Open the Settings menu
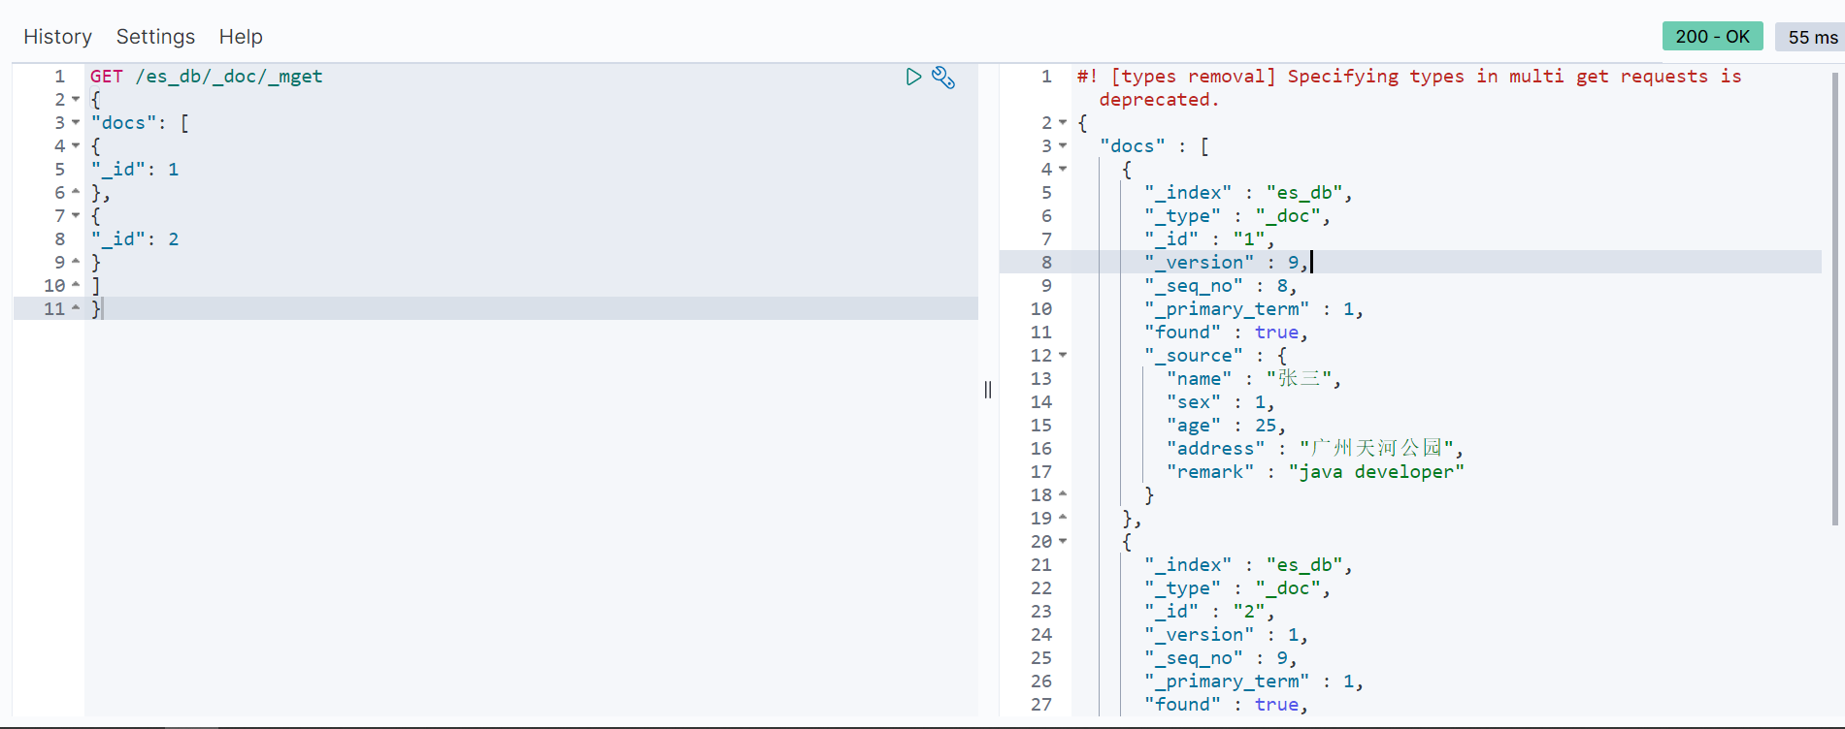The height and width of the screenshot is (729, 1845). 155,37
